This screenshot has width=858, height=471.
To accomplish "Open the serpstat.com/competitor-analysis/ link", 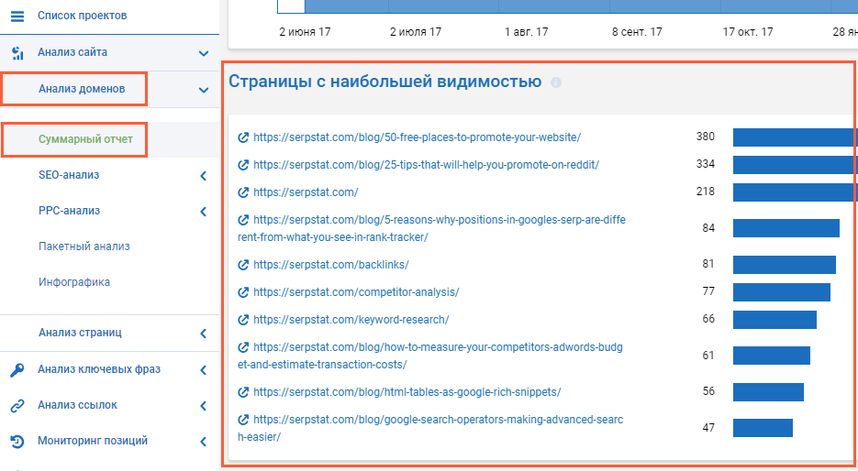I will click(356, 291).
